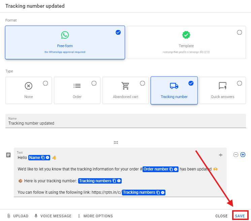Grab the six-dot drag handle above text block
Image resolution: width=251 pixels, height=221 pixels.
click(116, 143)
